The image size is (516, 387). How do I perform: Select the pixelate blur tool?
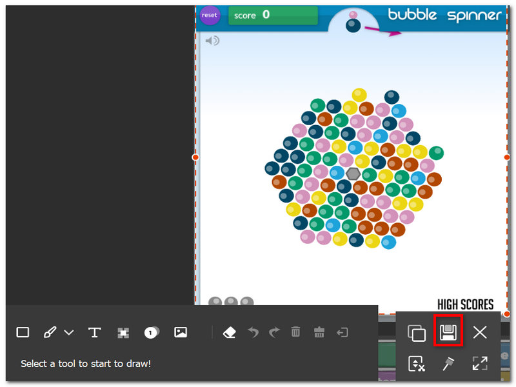123,333
